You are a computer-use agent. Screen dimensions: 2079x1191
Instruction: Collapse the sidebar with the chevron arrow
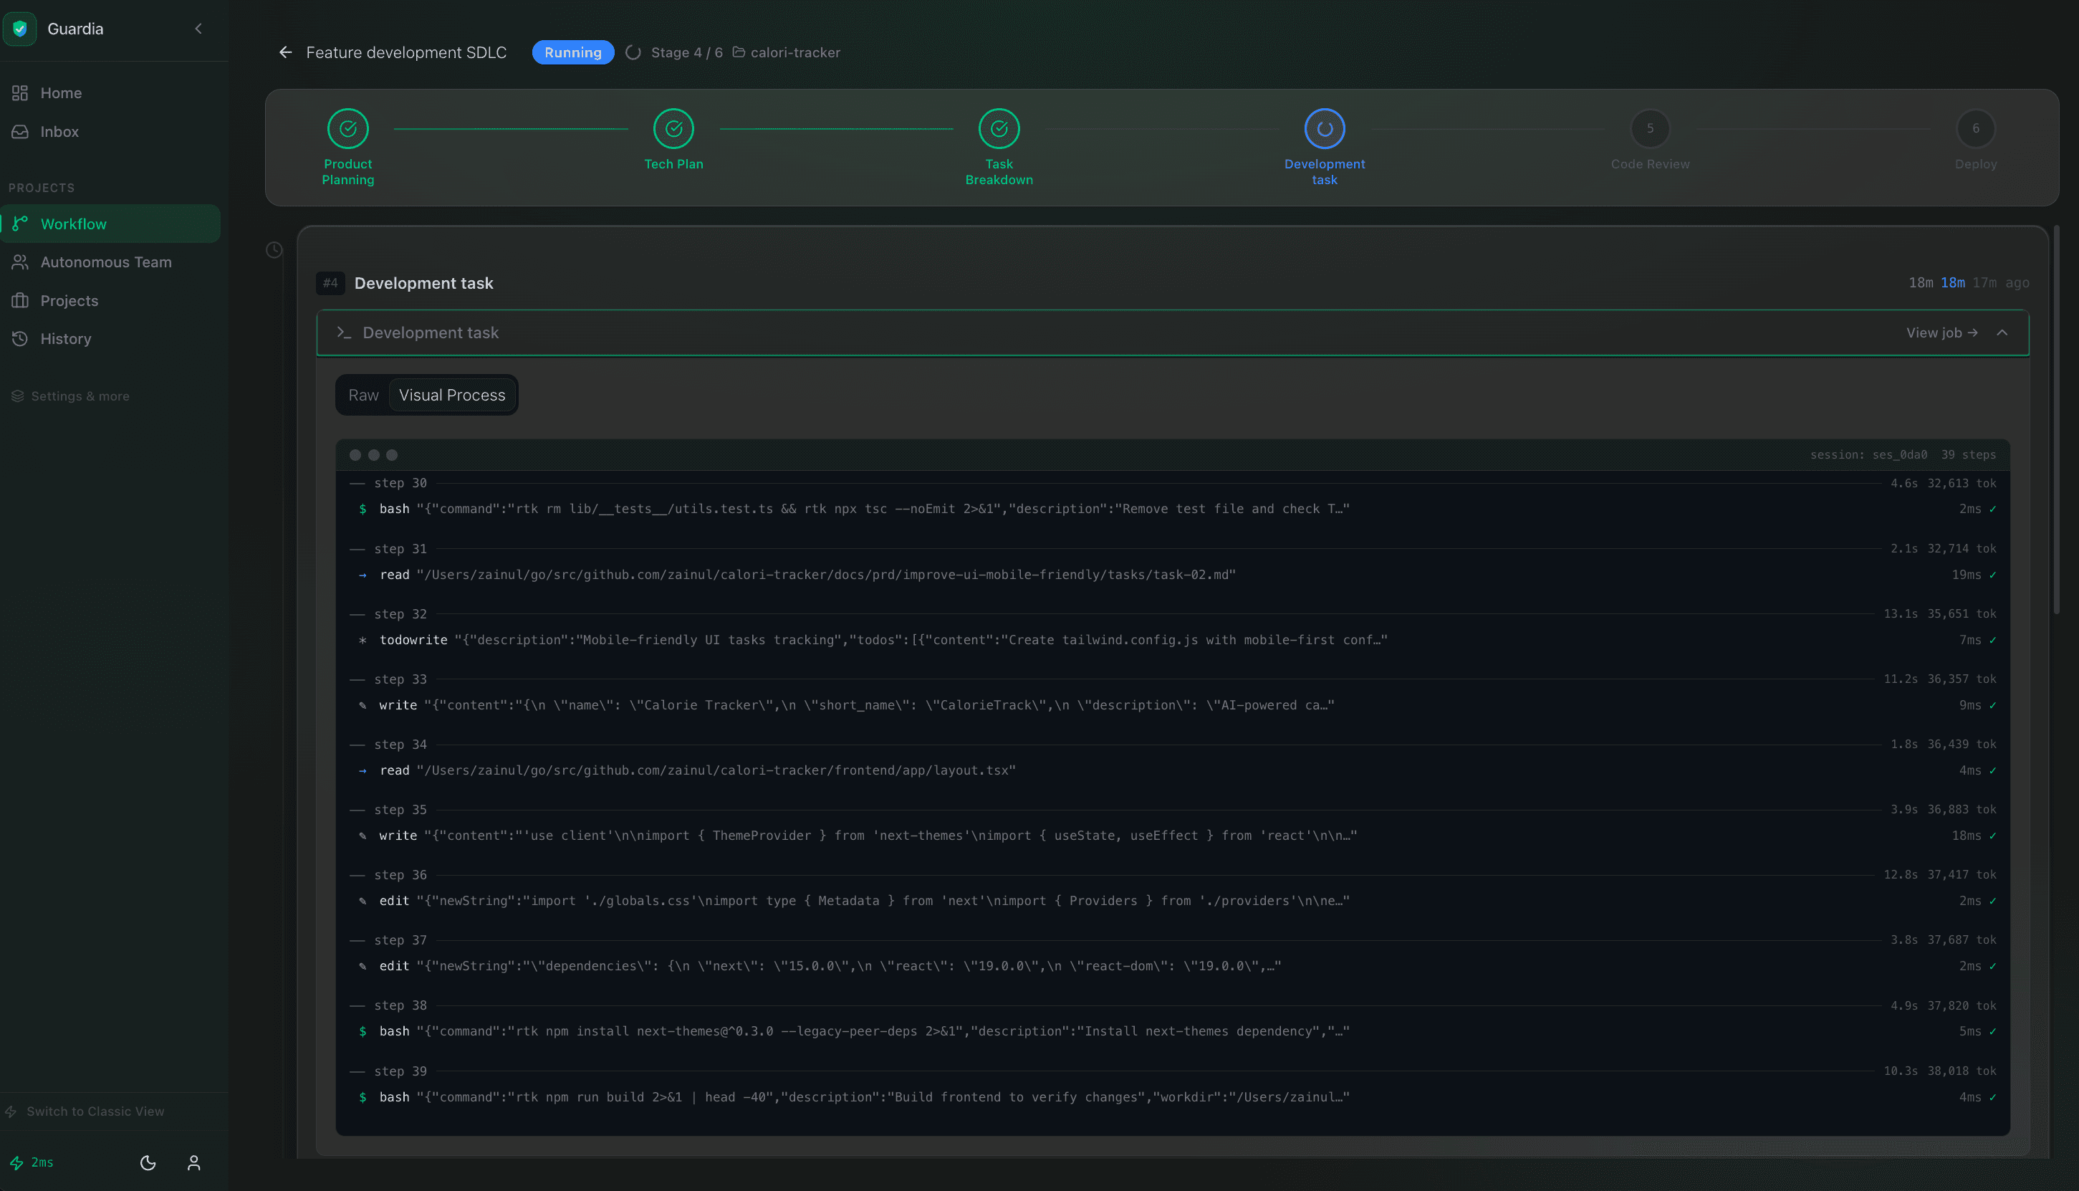[198, 29]
